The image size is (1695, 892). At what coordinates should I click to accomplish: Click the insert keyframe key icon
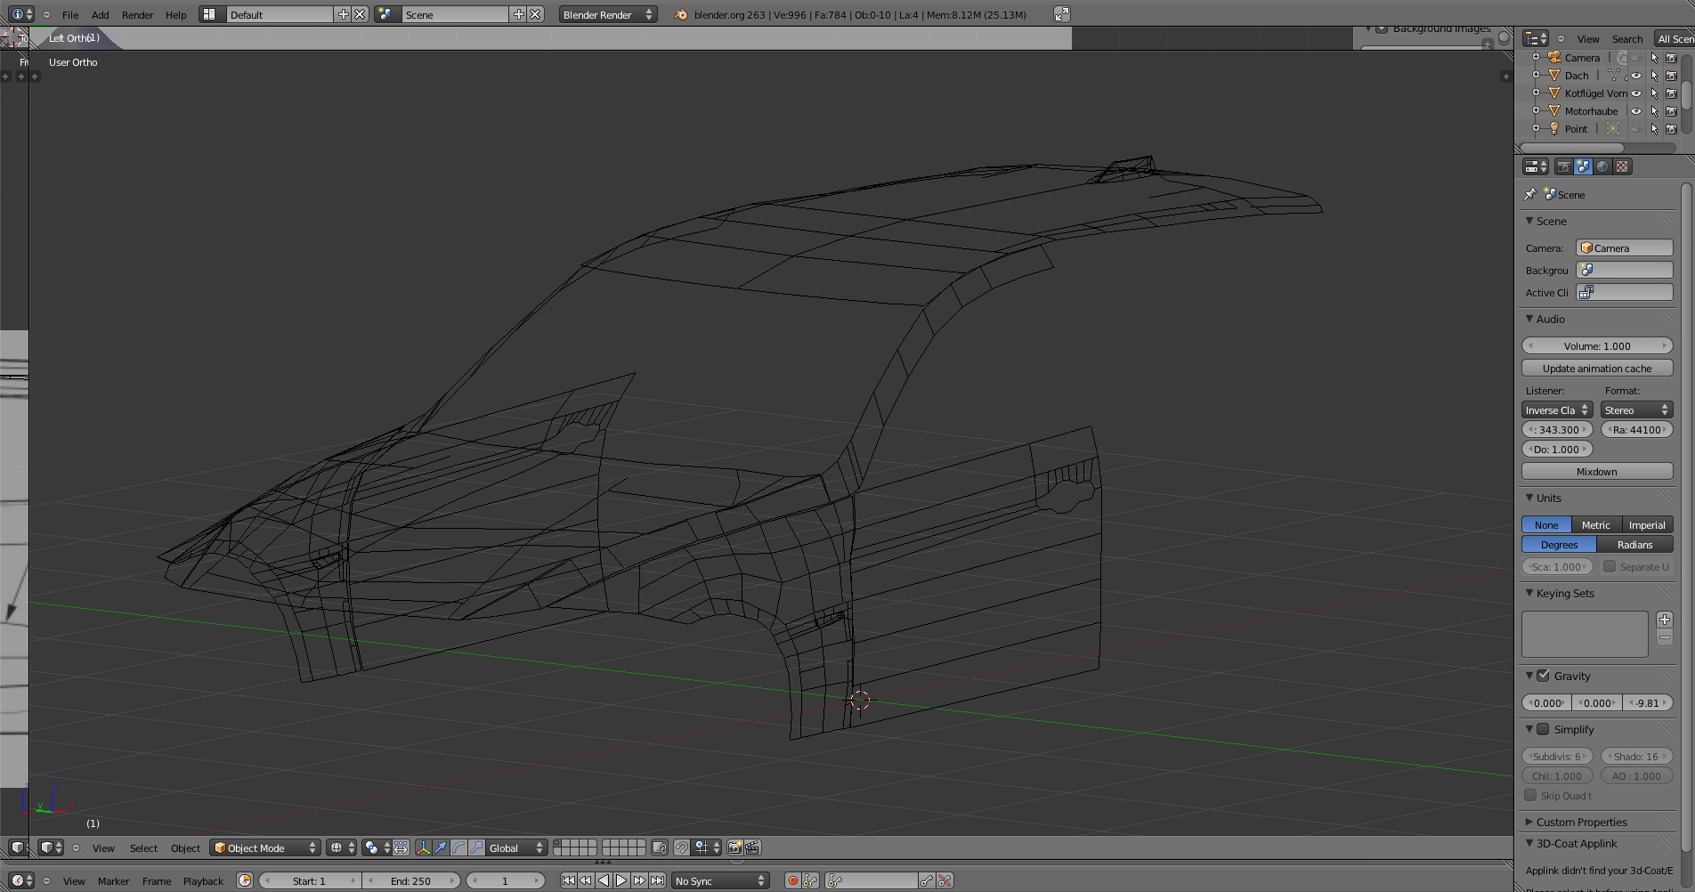[927, 880]
